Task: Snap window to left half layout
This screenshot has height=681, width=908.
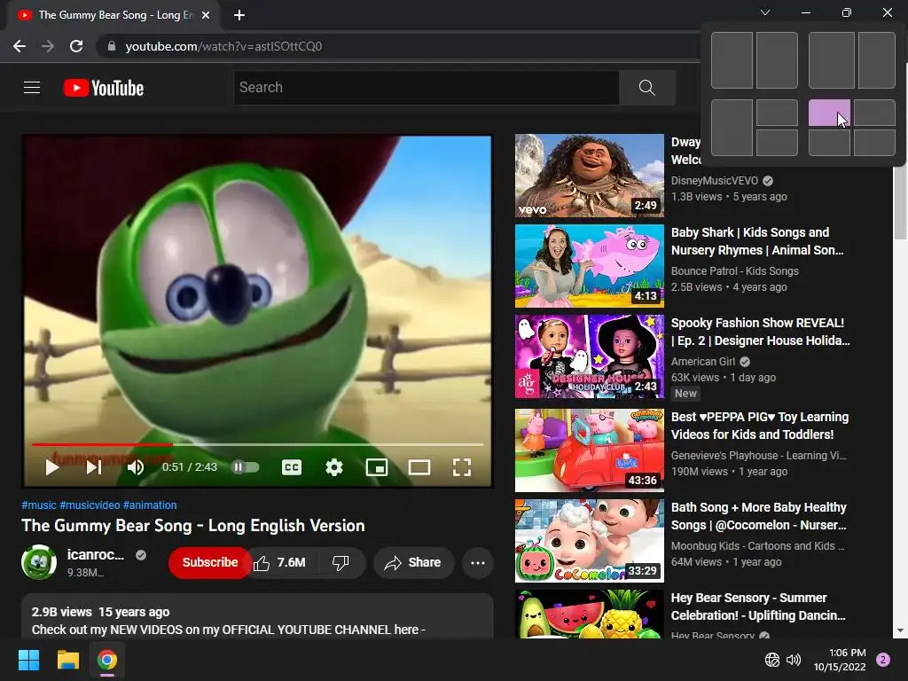Action: [x=732, y=60]
